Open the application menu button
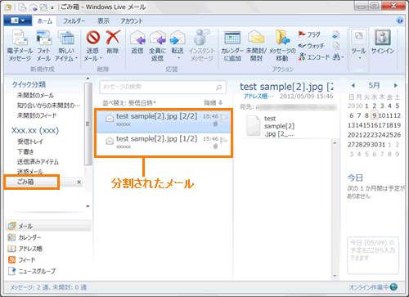The height and width of the screenshot is (297, 409). [x=18, y=20]
